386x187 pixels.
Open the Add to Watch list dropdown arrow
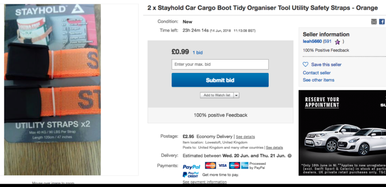(x=236, y=95)
